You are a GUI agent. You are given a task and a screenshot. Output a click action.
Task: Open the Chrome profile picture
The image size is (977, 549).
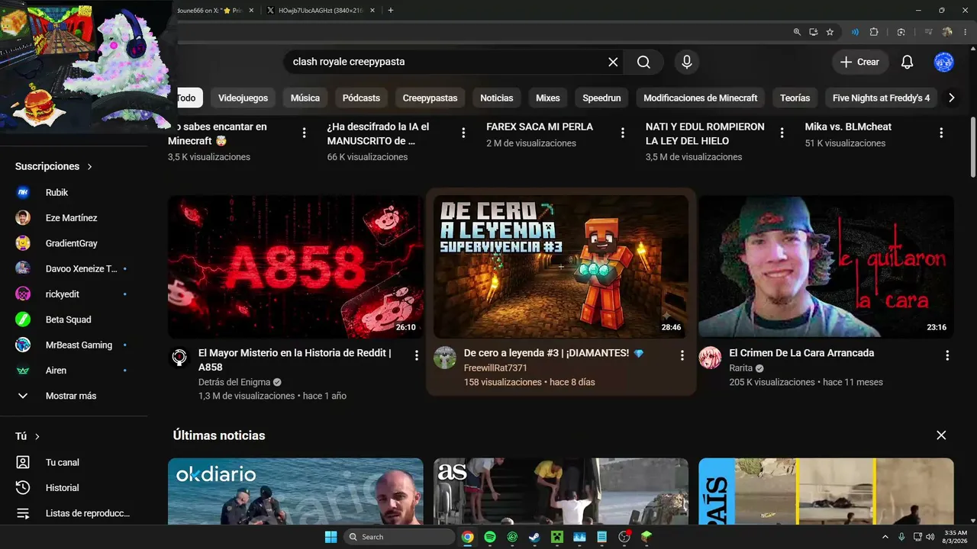point(947,32)
